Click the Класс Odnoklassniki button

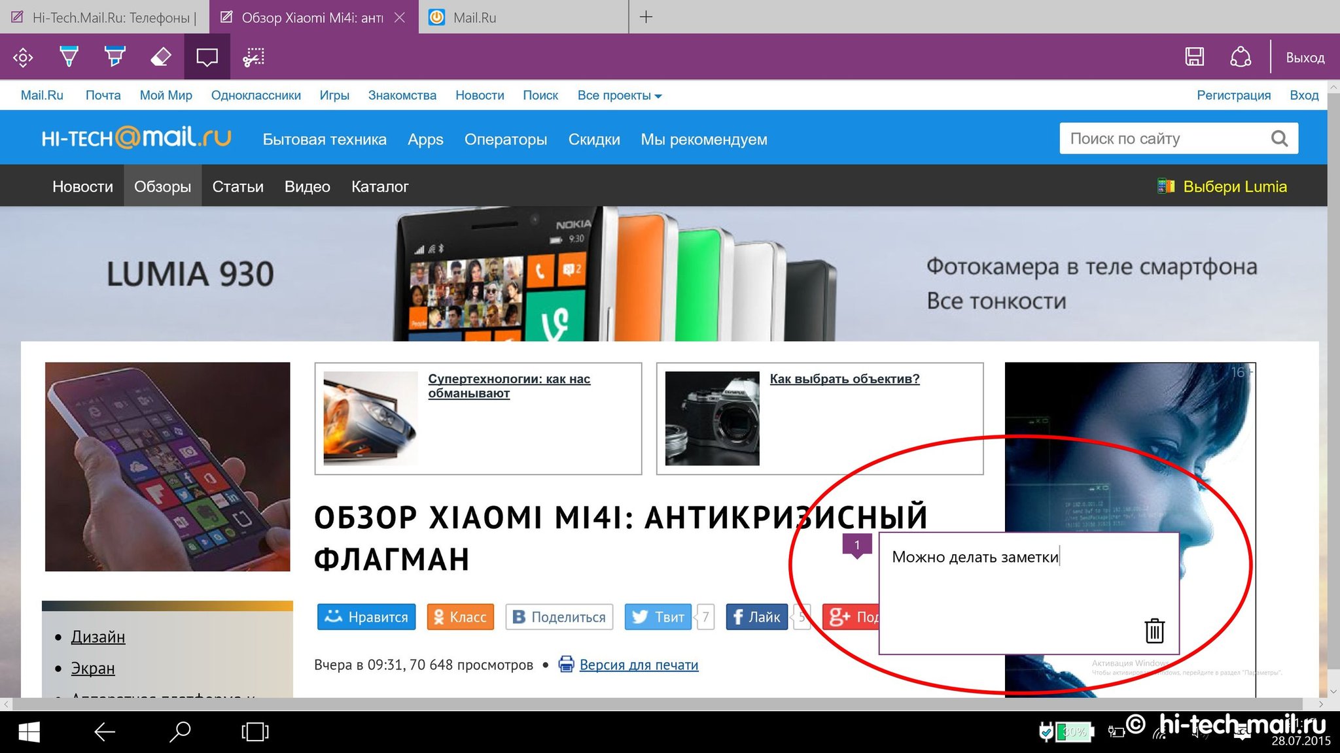(x=460, y=616)
